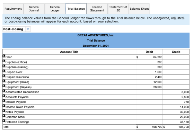Click the Credit column header

176,52
